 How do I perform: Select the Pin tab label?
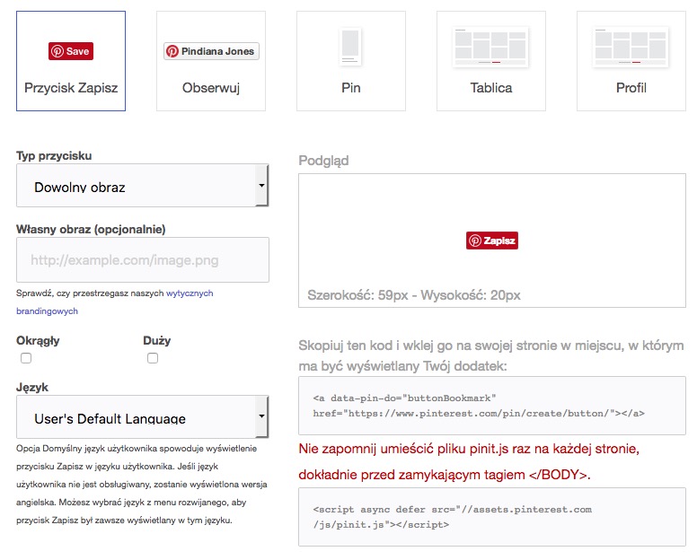pyautogui.click(x=350, y=88)
